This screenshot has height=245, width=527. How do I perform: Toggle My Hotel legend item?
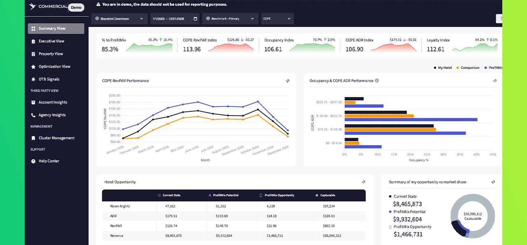(x=443, y=68)
